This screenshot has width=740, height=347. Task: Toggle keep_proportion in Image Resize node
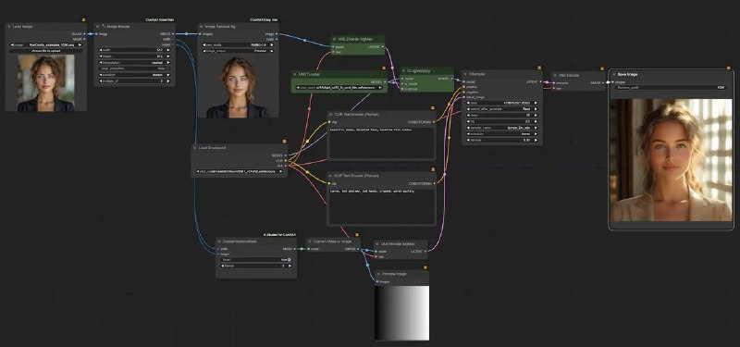134,68
